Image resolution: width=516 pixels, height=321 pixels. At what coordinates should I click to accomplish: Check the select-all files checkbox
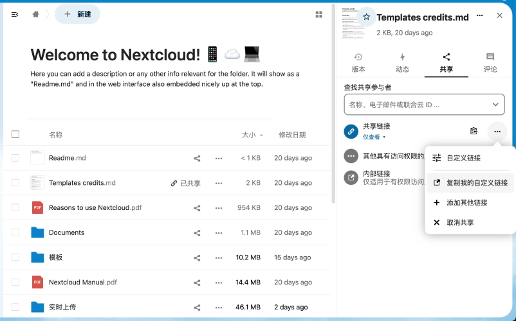[x=15, y=135]
